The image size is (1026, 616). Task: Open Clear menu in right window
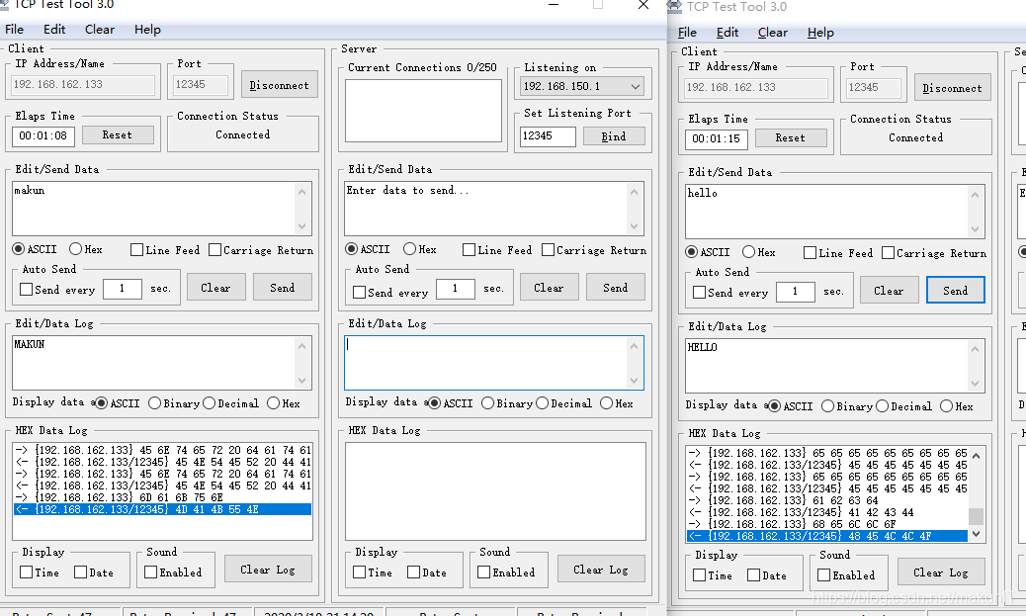click(773, 33)
